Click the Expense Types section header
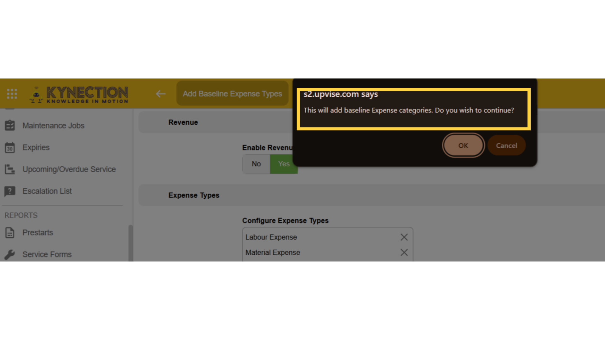The width and height of the screenshot is (605, 340). pyautogui.click(x=194, y=195)
